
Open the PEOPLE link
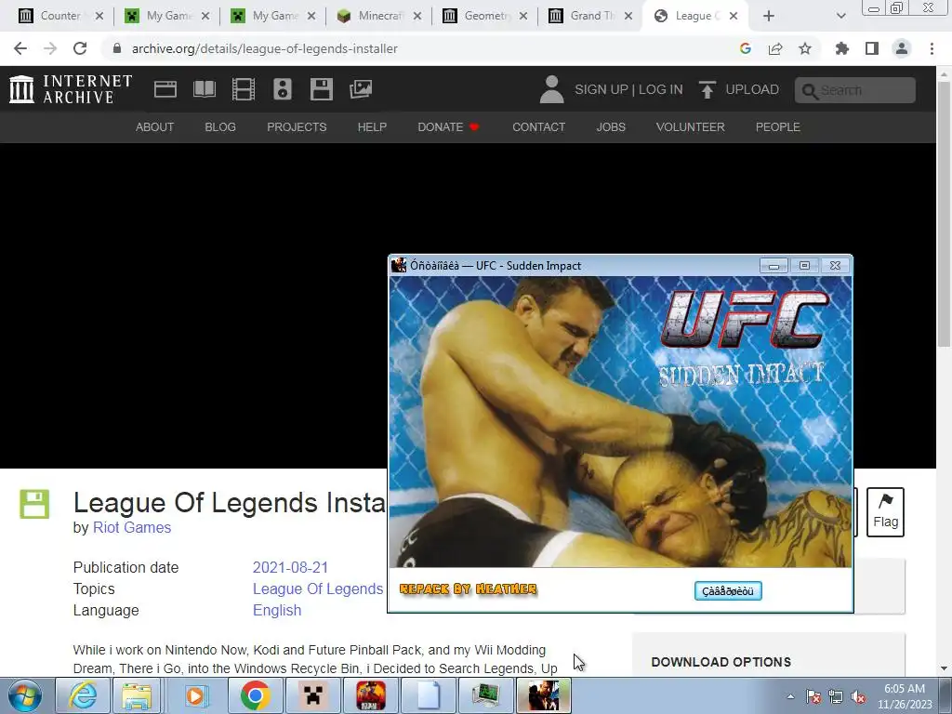point(778,126)
